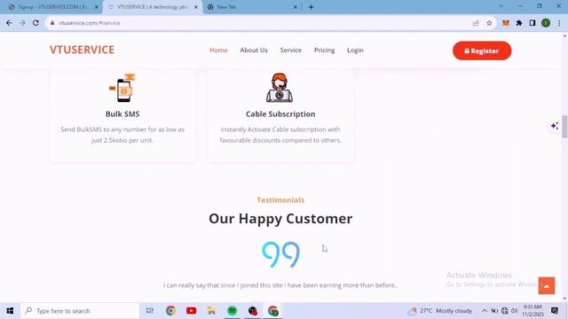The height and width of the screenshot is (319, 568).
Task: Click the Cable Subscription heading
Action: click(x=280, y=114)
